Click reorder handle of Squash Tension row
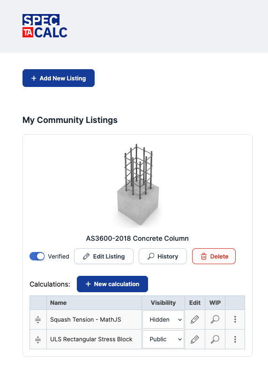 tap(38, 320)
